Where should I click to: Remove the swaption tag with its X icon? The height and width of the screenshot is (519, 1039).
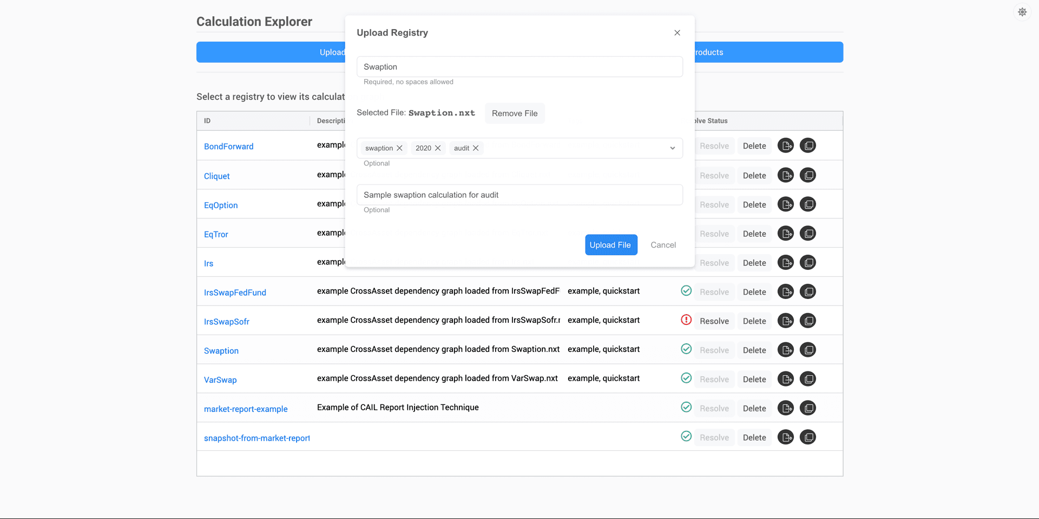click(x=399, y=148)
